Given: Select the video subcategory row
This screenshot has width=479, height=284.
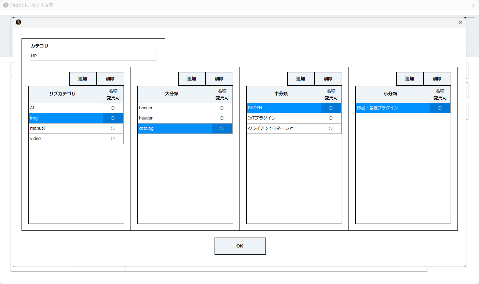Looking at the screenshot, I should click(x=76, y=139).
